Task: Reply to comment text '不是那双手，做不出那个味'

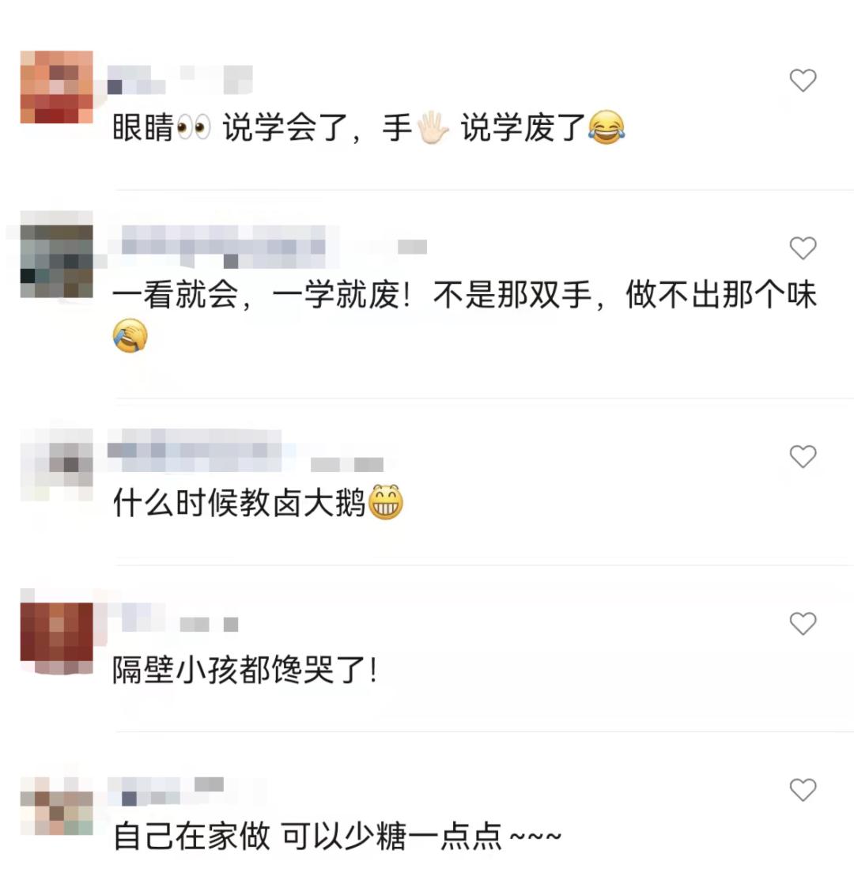Action: [625, 295]
